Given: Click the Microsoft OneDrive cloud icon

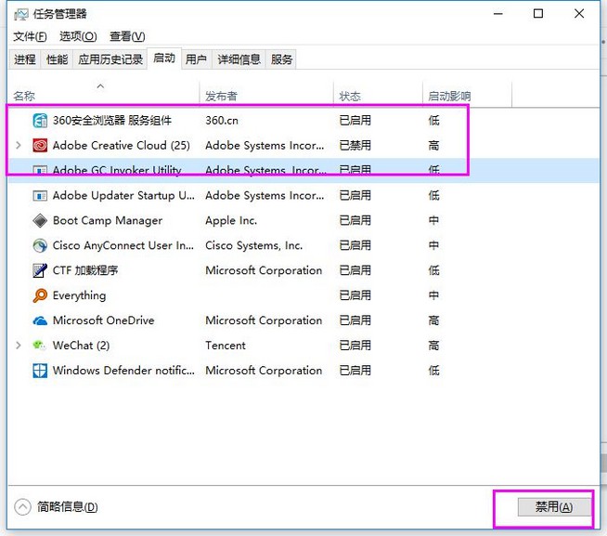Looking at the screenshot, I should pos(40,320).
